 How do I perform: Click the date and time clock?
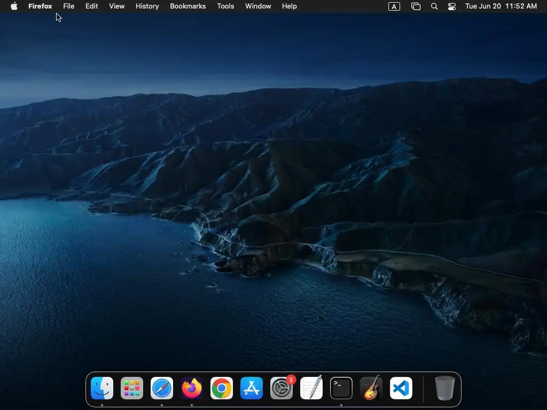pyautogui.click(x=501, y=6)
